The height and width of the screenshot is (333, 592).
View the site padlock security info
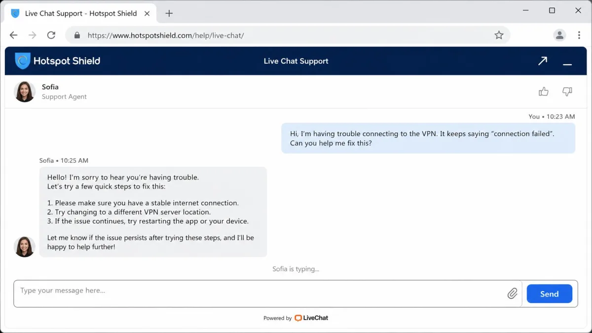(x=76, y=35)
